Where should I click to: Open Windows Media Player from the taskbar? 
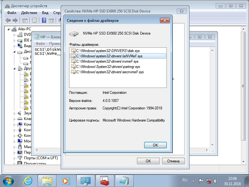(x=65, y=181)
